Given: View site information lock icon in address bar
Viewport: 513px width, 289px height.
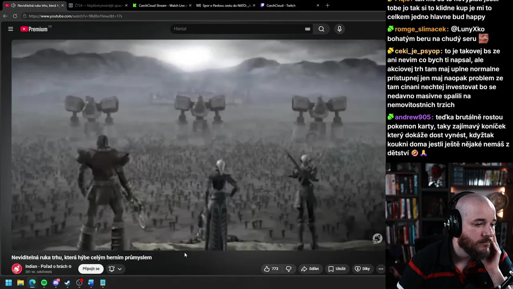Looking at the screenshot, I should (24, 16).
